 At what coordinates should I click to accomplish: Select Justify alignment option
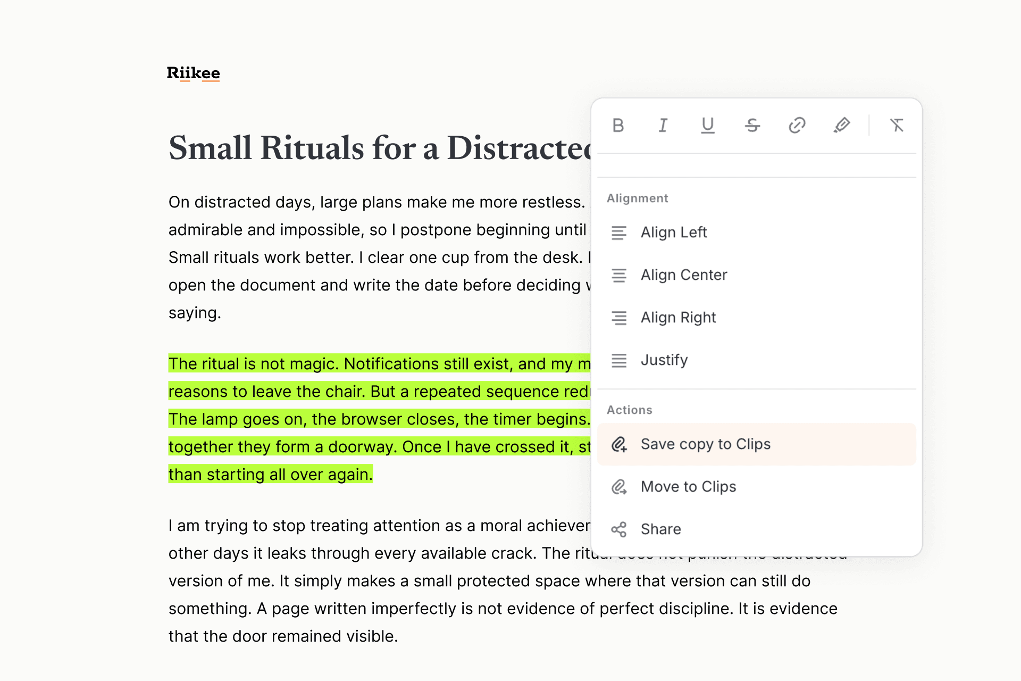tap(757, 360)
